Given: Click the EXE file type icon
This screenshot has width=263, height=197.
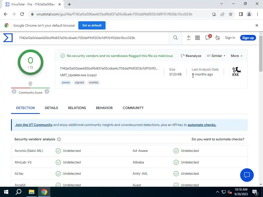Looking at the screenshot, I should point(236,72).
